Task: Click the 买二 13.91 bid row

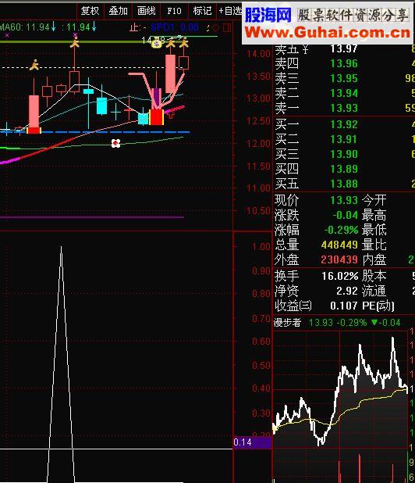Action: pos(344,139)
